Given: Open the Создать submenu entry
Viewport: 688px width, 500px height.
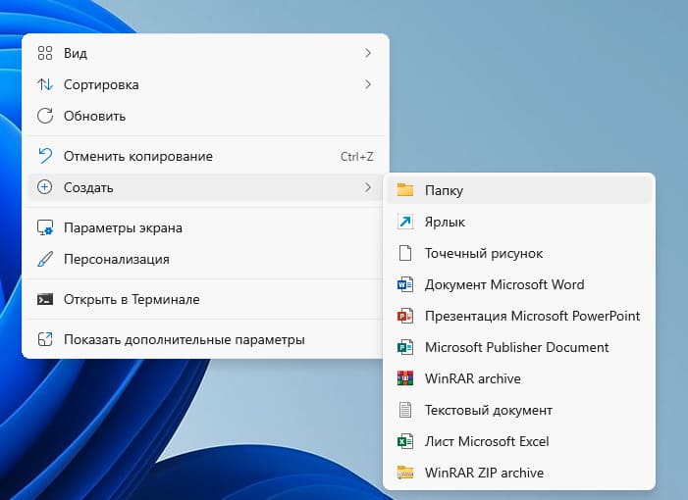Looking at the screenshot, I should tap(205, 187).
